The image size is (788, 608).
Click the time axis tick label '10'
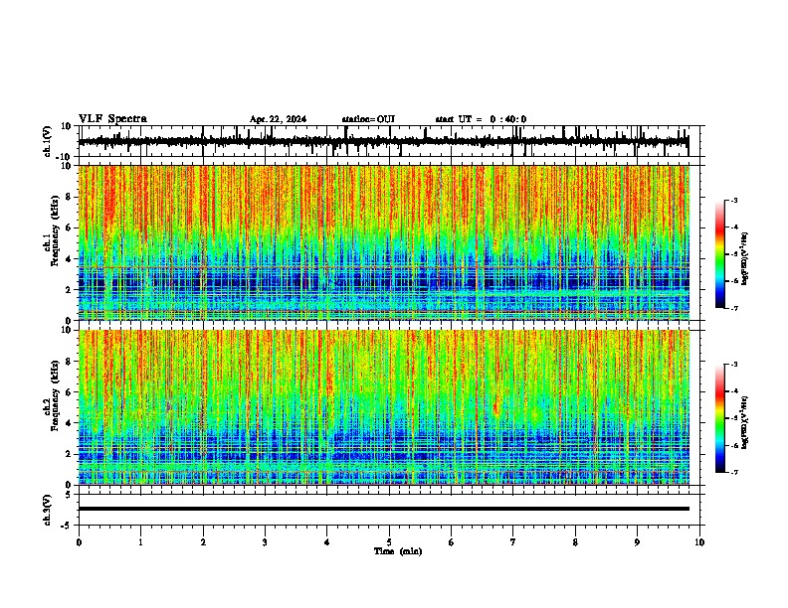click(699, 542)
